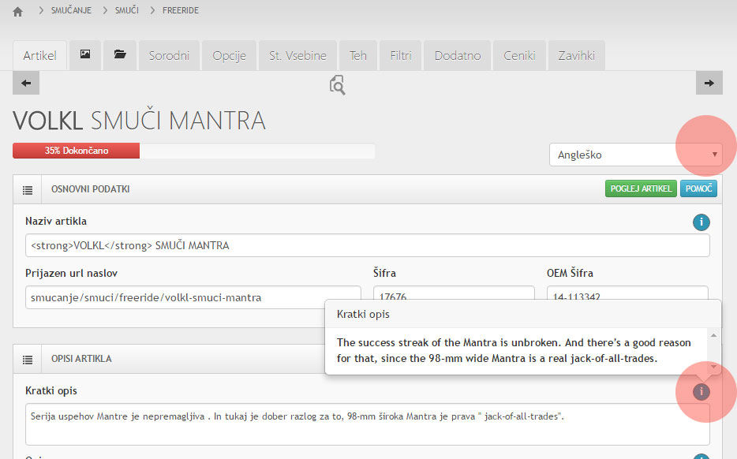The height and width of the screenshot is (459, 737).
Task: Click into the OEM Šifra field
Action: pyautogui.click(x=627, y=293)
